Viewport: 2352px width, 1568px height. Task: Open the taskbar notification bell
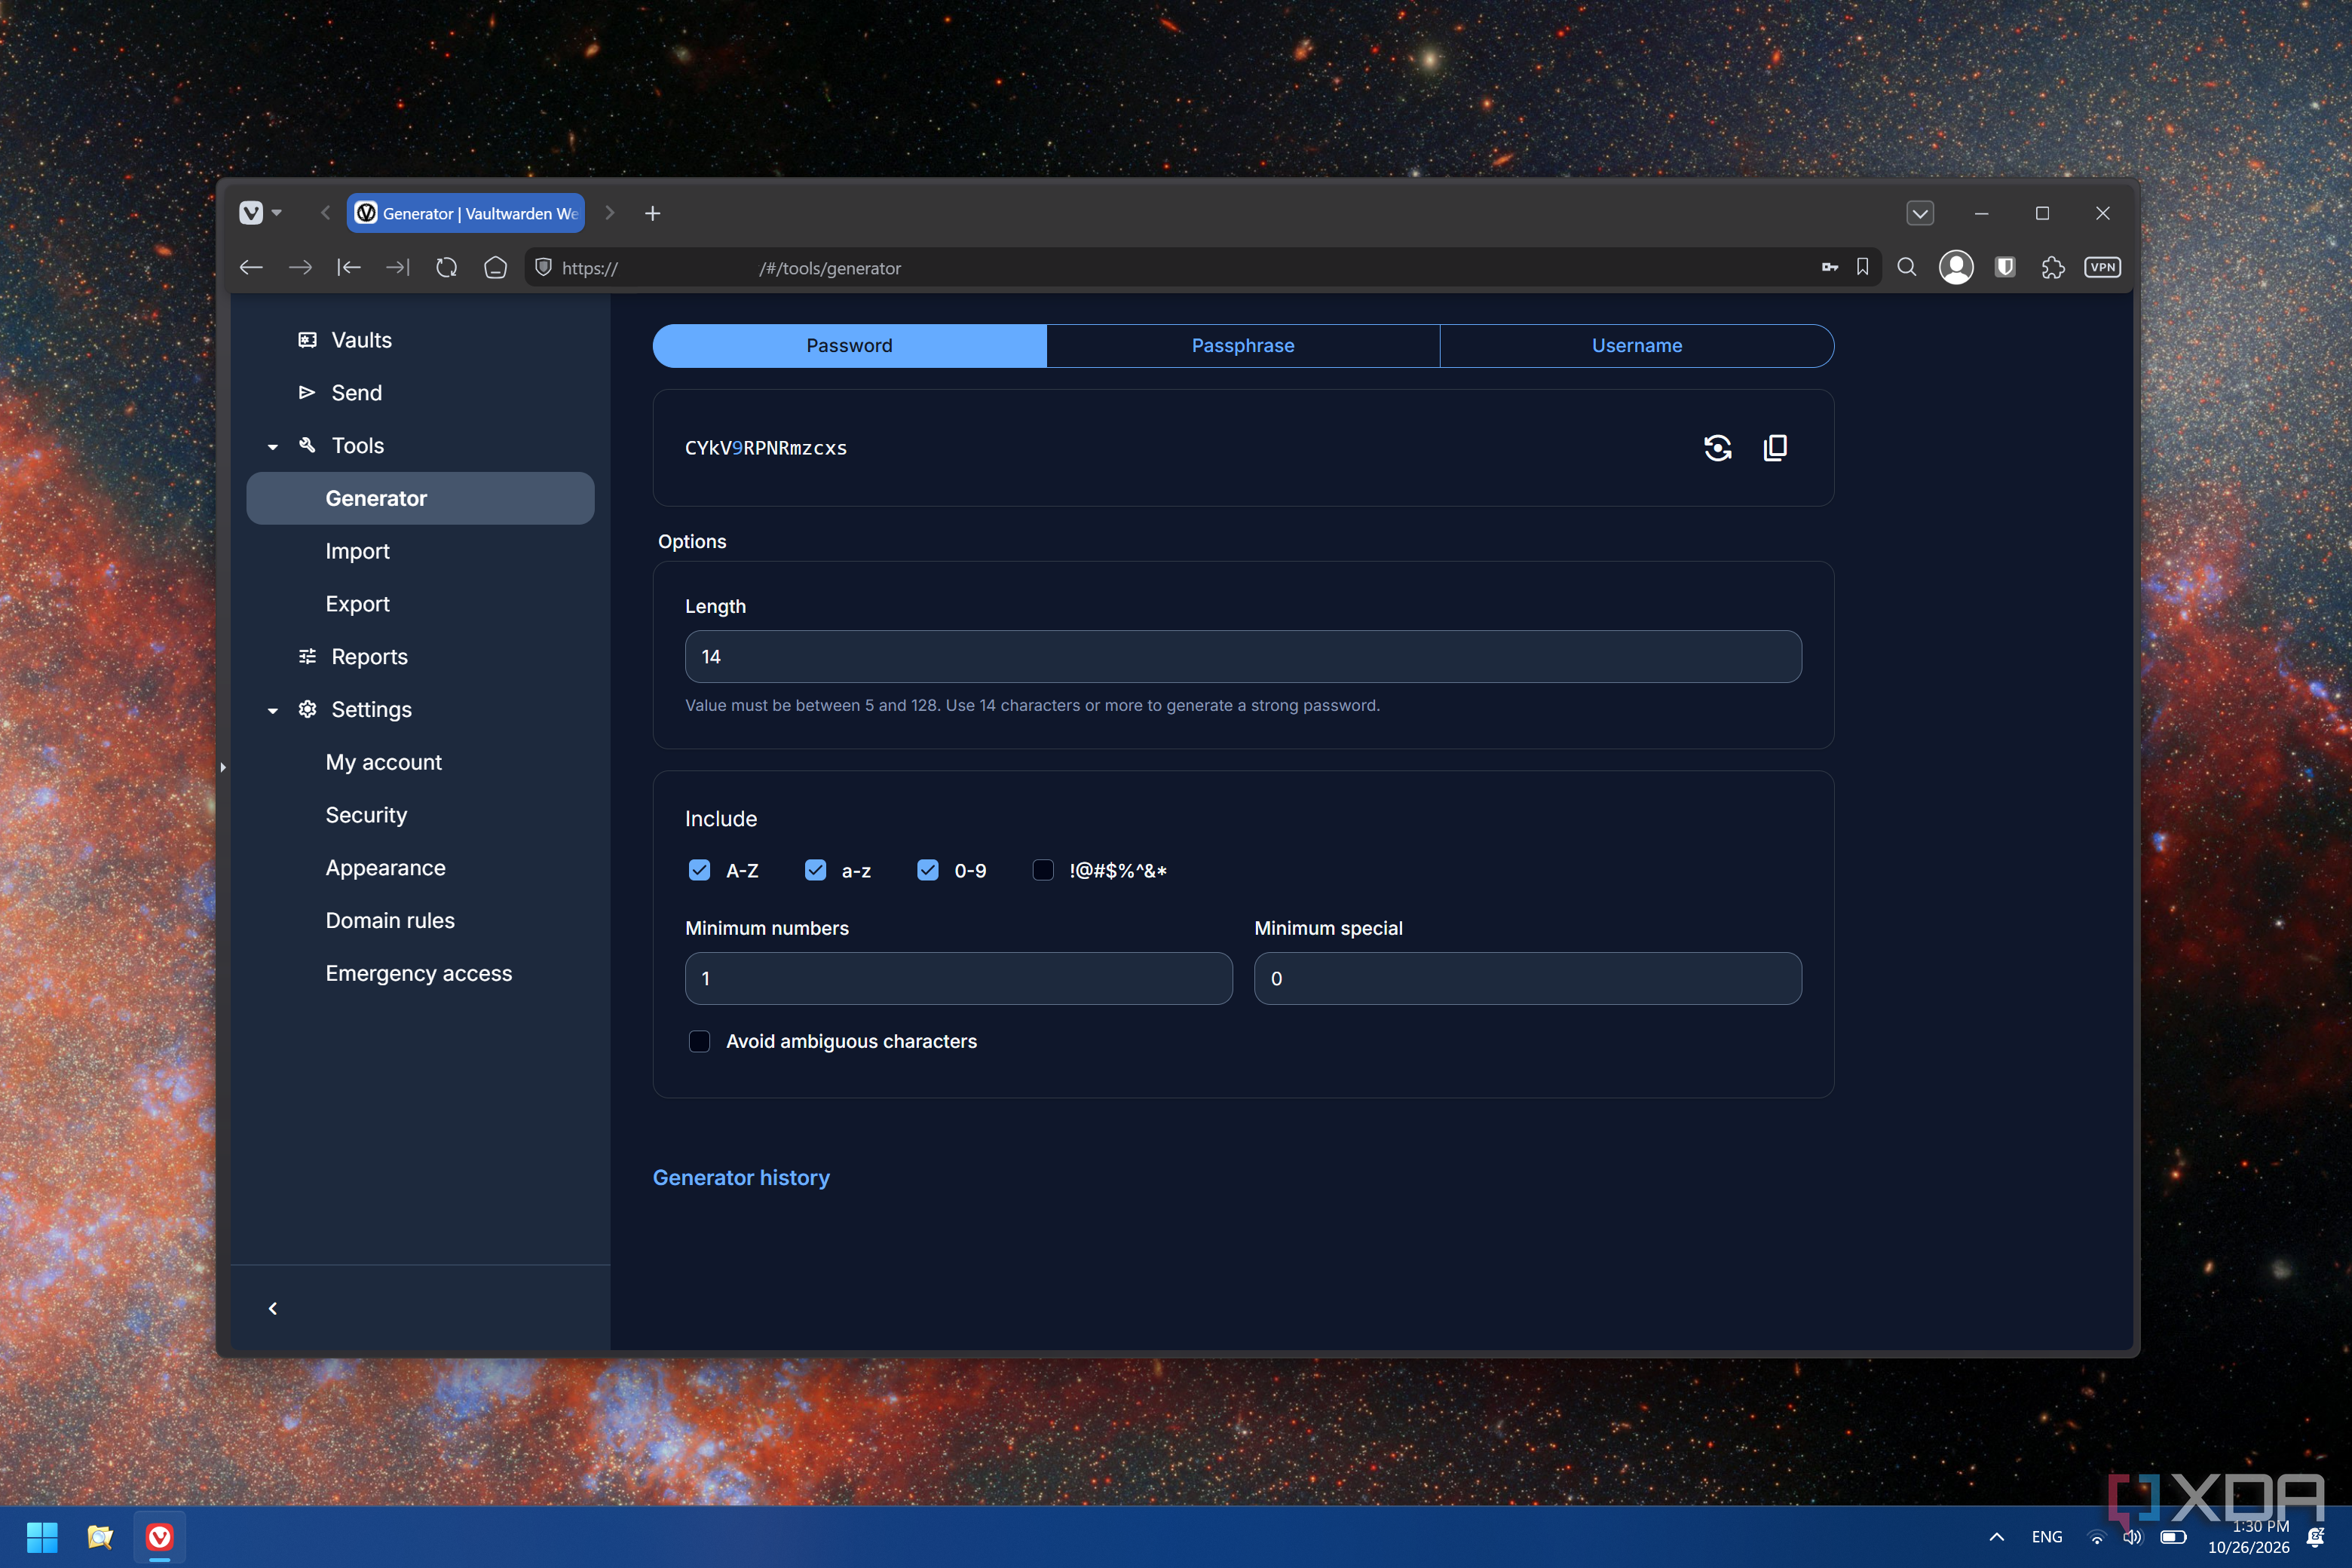pos(2315,1537)
